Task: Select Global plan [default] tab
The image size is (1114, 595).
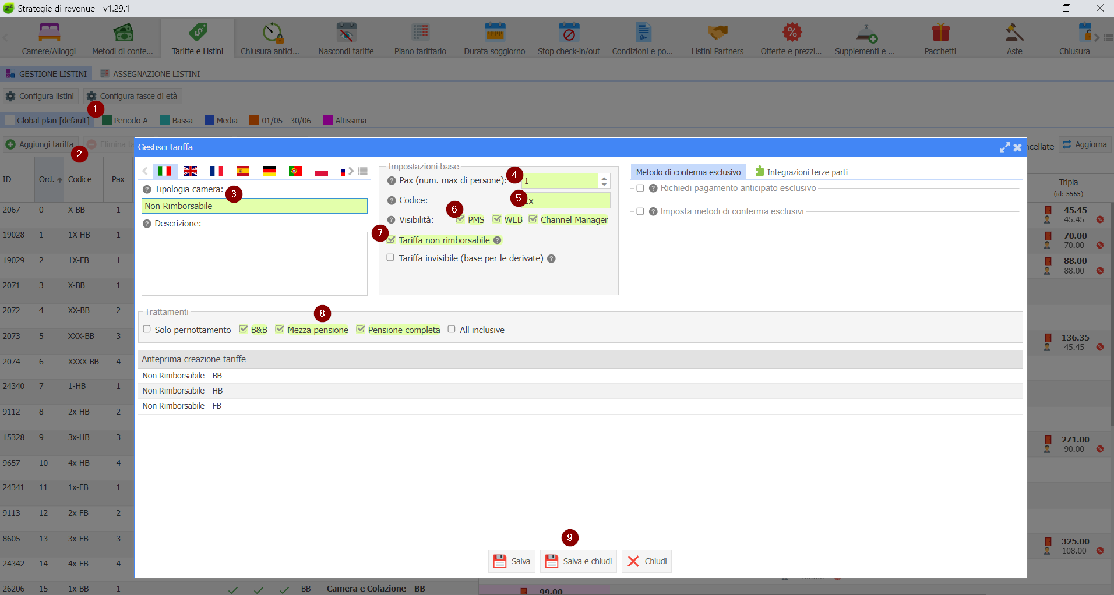Action: click(x=48, y=121)
